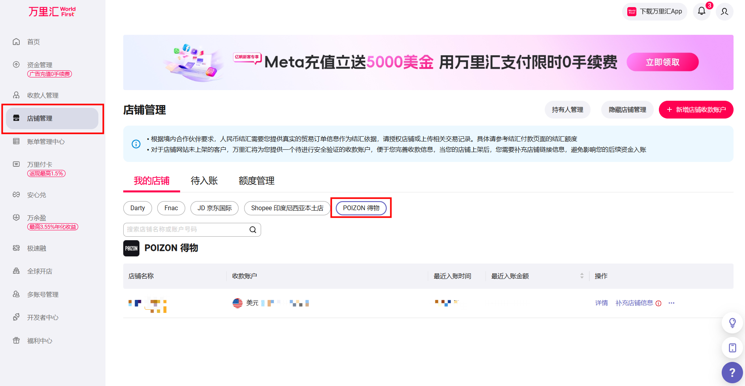Open the user profile icon

click(724, 11)
